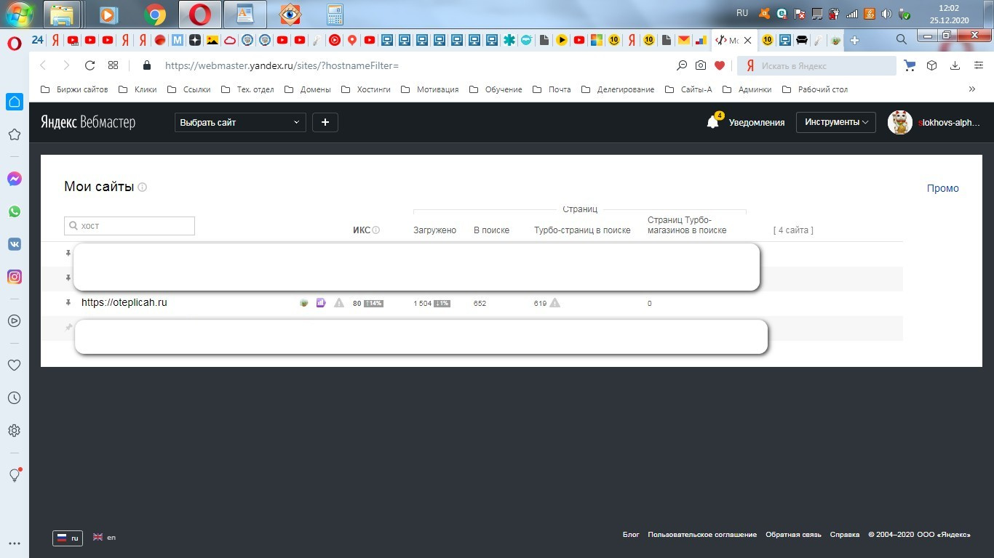The width and height of the screenshot is (994, 558).
Task: Open the Opera main menu button
Action: click(x=14, y=44)
